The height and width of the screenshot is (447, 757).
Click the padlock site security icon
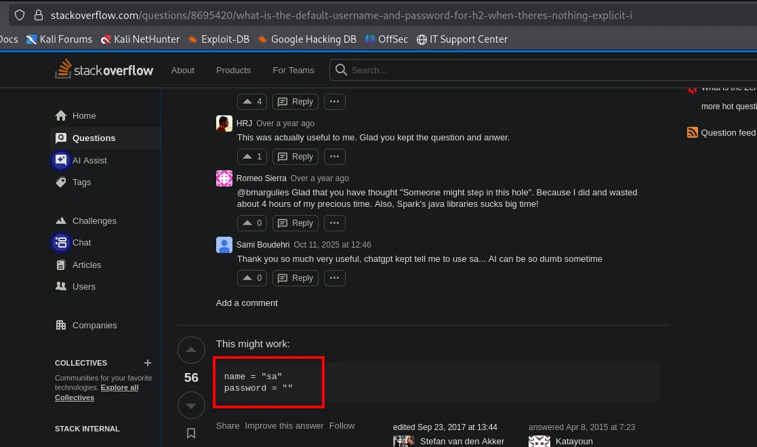coord(39,15)
